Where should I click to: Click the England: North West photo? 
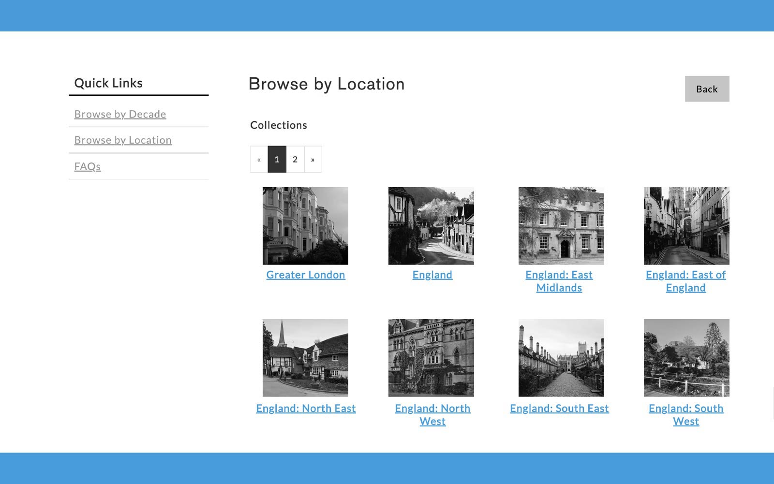coord(431,358)
